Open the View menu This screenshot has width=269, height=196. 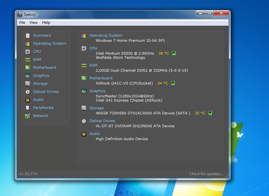coord(33,22)
